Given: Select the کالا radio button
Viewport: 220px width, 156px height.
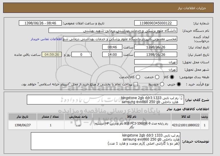Looking at the screenshot, I should click(172, 77).
